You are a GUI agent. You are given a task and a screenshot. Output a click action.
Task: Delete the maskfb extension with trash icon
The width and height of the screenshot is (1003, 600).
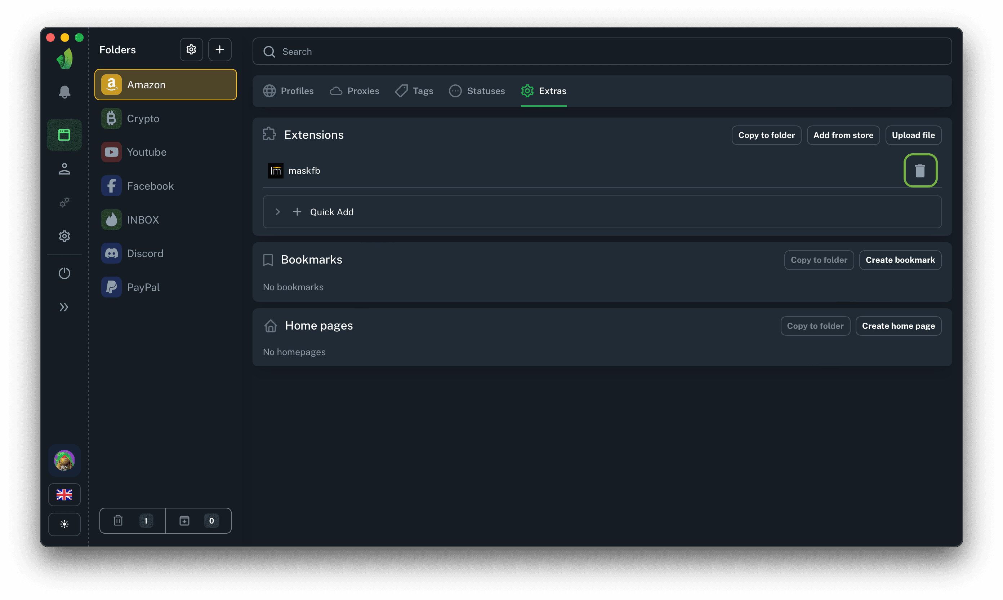pyautogui.click(x=920, y=171)
